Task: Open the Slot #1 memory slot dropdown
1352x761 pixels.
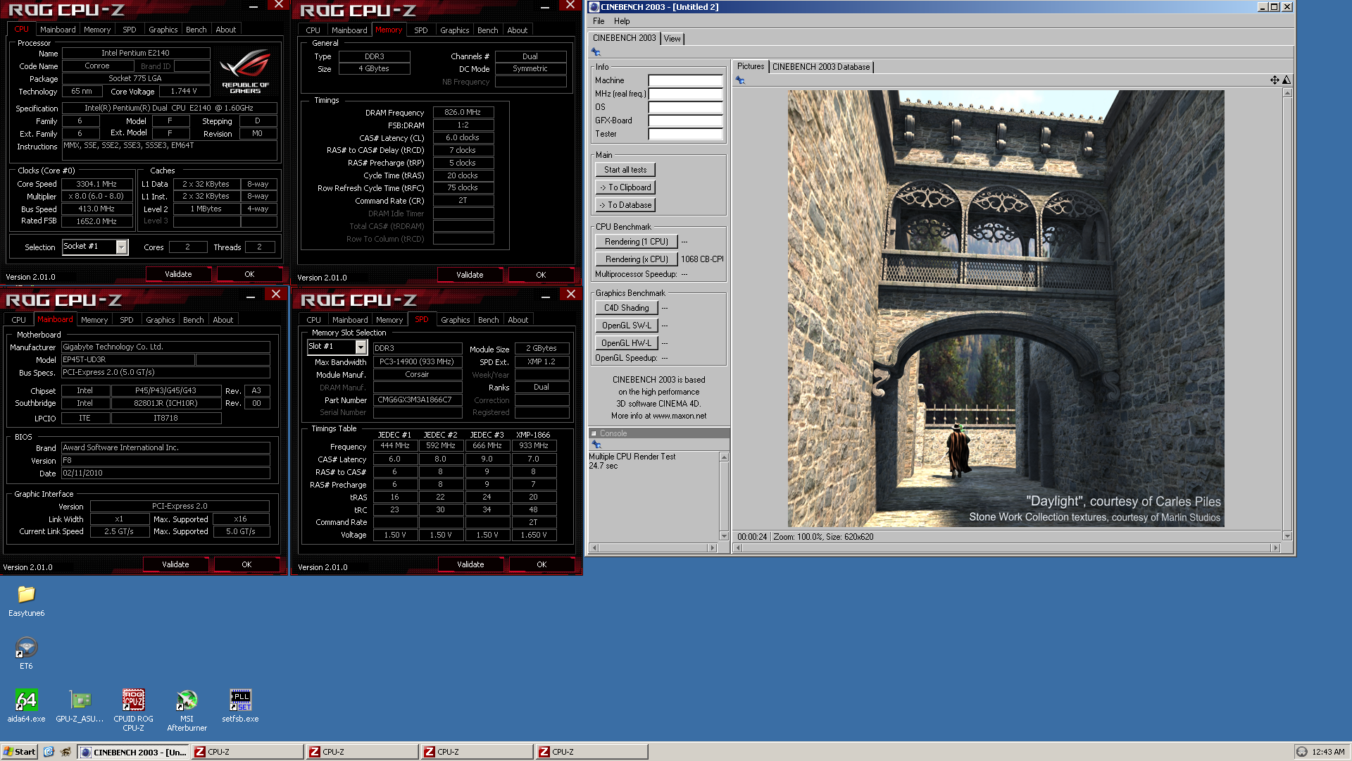Action: 361,347
